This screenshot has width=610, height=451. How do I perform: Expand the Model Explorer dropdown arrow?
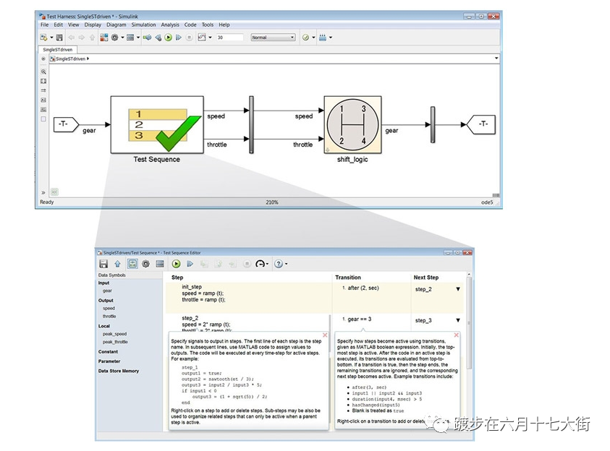tap(138, 38)
